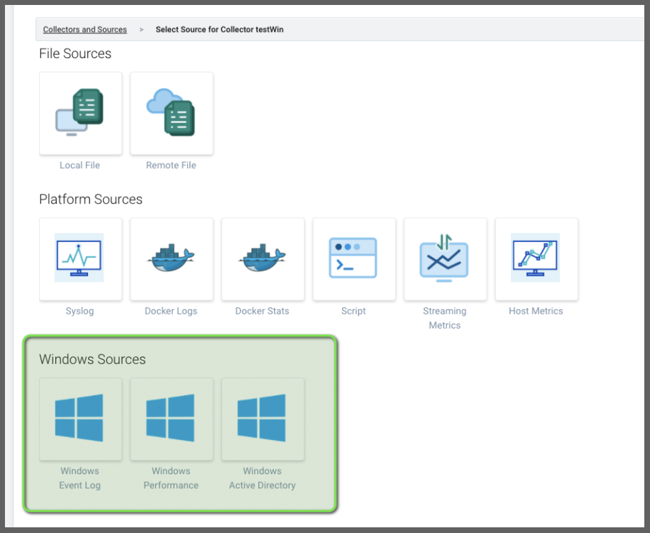Click the Windows Active Directory label
This screenshot has height=533, width=650.
click(262, 478)
